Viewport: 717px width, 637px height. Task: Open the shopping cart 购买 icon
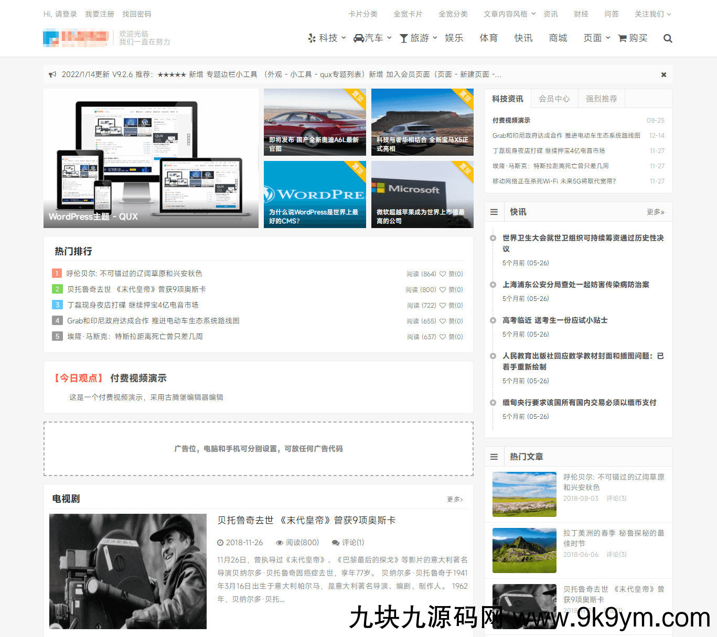click(623, 38)
